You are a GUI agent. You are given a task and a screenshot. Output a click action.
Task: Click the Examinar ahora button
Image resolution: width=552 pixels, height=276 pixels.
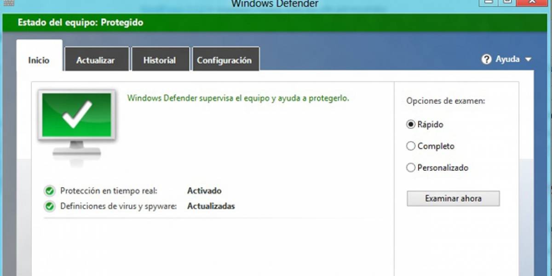pos(453,199)
